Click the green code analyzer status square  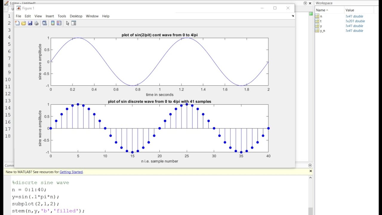point(311,14)
